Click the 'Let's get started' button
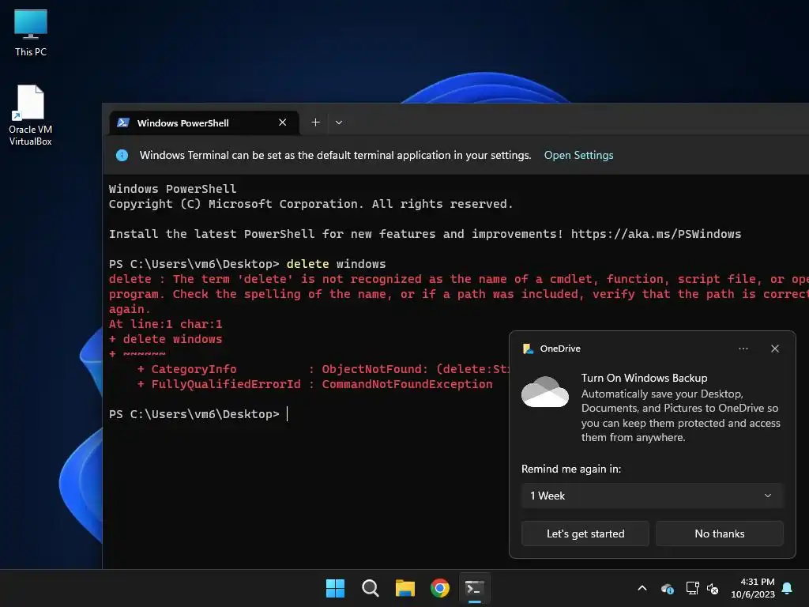The width and height of the screenshot is (809, 607). coord(585,533)
